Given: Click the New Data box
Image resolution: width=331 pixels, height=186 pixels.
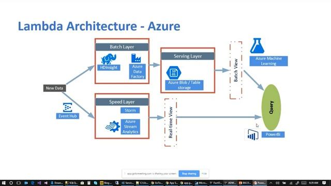Looking at the screenshot, I should [x=54, y=88].
